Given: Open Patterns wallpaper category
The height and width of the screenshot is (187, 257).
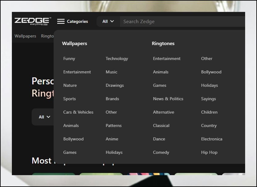Looking at the screenshot, I should tap(114, 126).
